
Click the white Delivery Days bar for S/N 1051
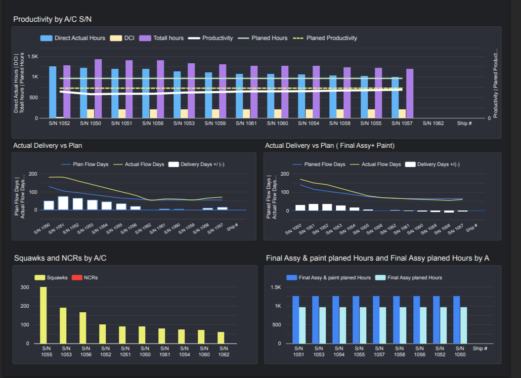point(63,203)
